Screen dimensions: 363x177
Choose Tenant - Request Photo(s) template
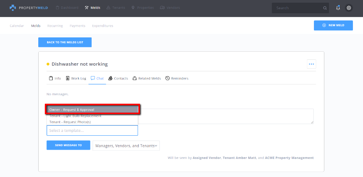pyautogui.click(x=92, y=122)
